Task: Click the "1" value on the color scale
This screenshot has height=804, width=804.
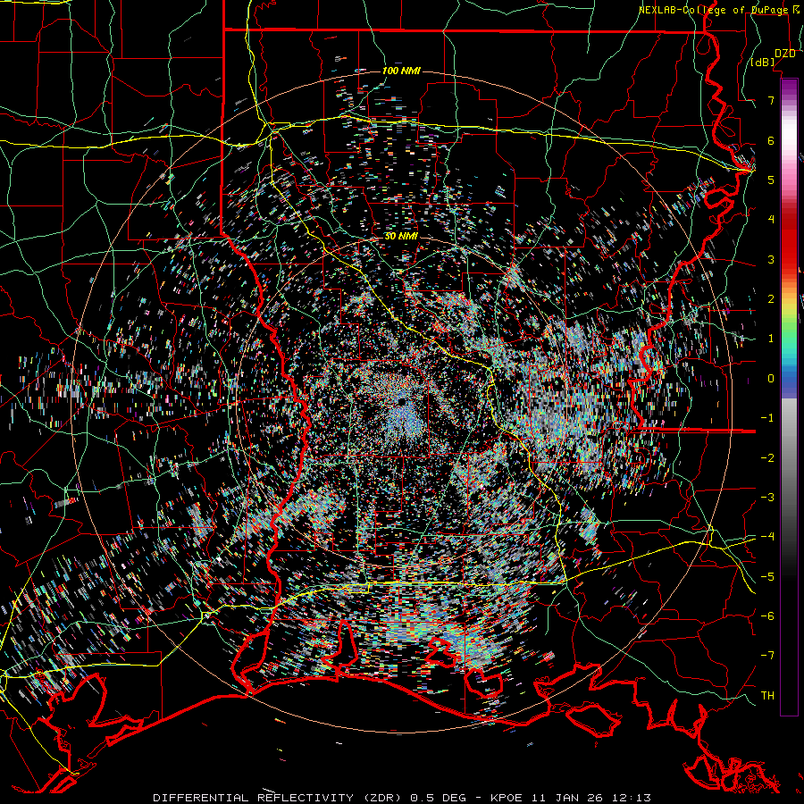Action: coord(771,339)
